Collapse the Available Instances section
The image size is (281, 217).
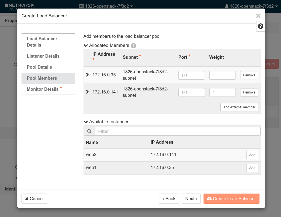pos(86,122)
